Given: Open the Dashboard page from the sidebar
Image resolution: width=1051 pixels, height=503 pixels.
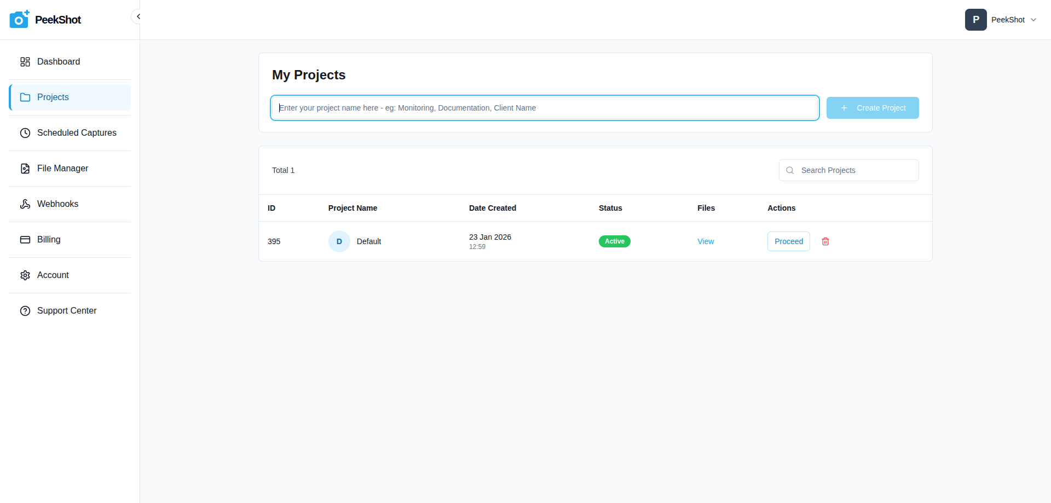Looking at the screenshot, I should (x=59, y=62).
